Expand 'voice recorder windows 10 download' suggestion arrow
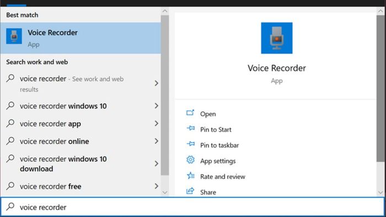 pos(156,164)
